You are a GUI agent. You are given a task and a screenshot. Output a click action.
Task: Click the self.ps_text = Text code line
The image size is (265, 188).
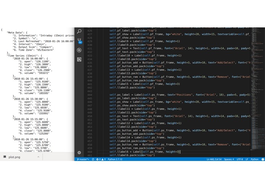point(180,116)
